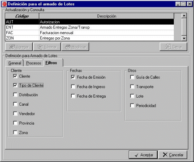Select the ZON code cell
Viewport: 194px width, 162px height.
pos(22,38)
